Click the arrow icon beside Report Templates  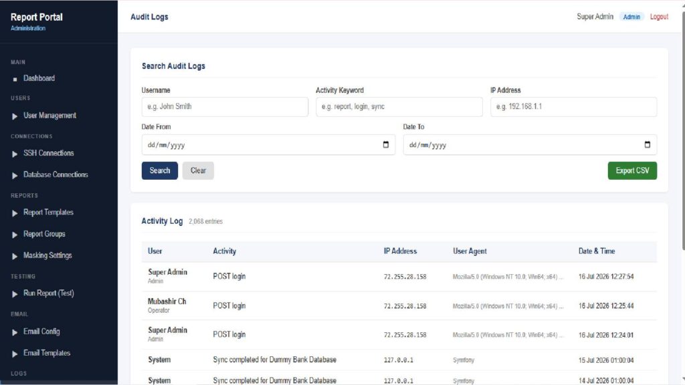(15, 213)
